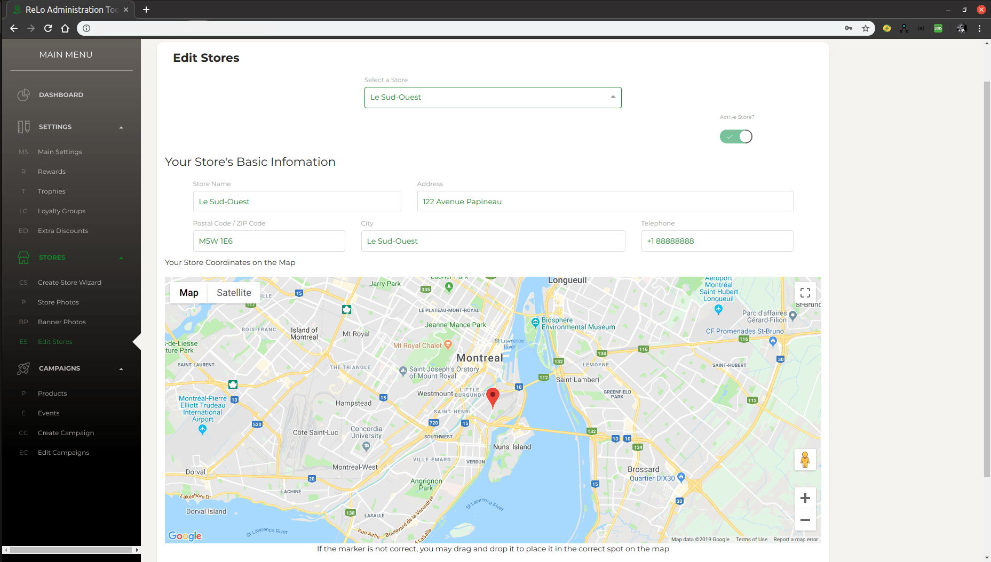Viewport: 991px width, 562px height.
Task: Bookmark this page with the star icon
Action: (866, 28)
